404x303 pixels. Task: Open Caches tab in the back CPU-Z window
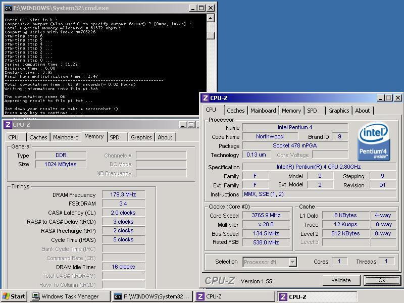(38, 137)
